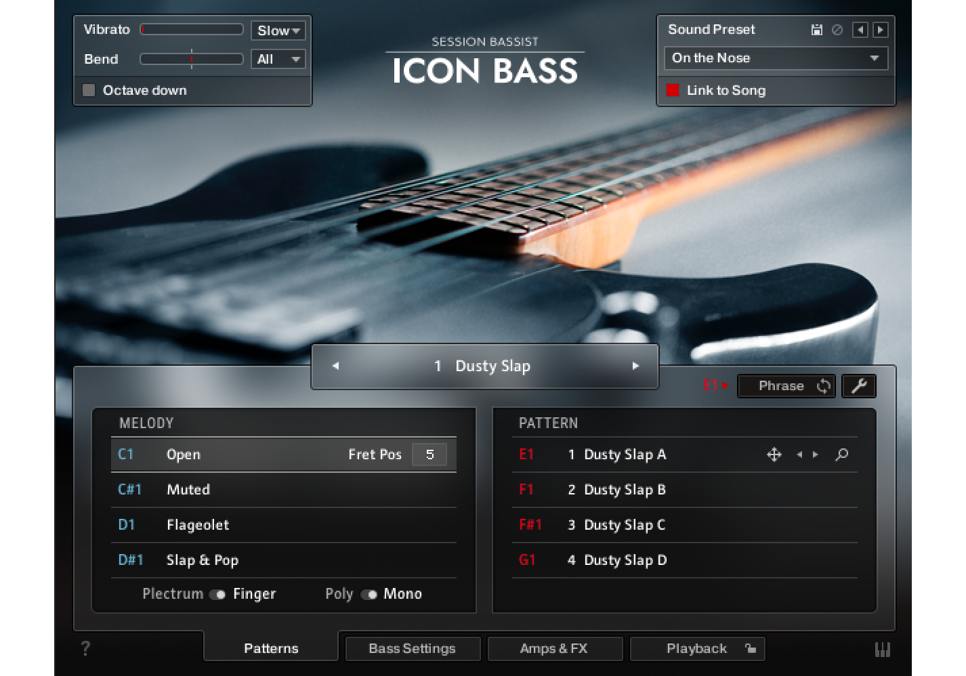Go to the next sound preset
Image resolution: width=966 pixels, height=676 pixels.
(x=880, y=30)
